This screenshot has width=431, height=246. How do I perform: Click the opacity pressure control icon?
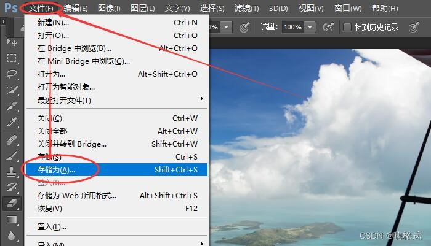click(x=244, y=27)
